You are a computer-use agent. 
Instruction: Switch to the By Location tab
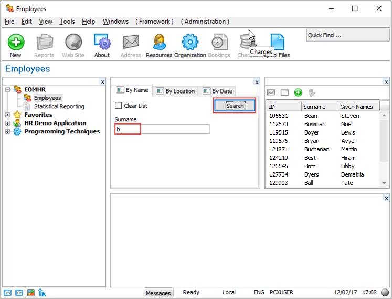pos(175,91)
